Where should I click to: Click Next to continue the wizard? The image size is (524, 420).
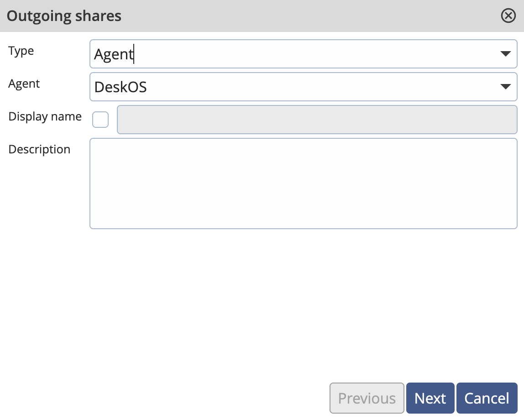coord(430,398)
